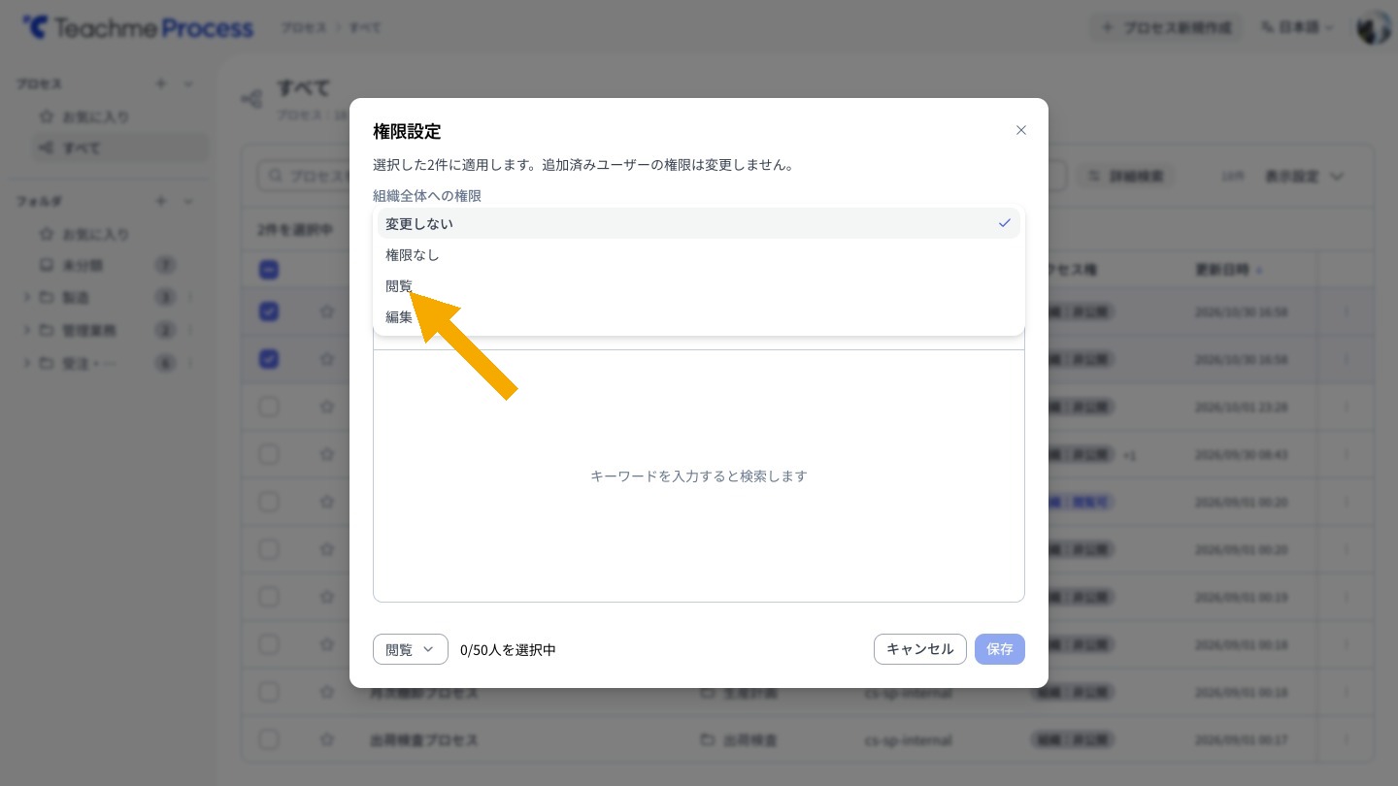
Task: Collapse the プロセス sidebar section chevron
Action: tap(188, 84)
